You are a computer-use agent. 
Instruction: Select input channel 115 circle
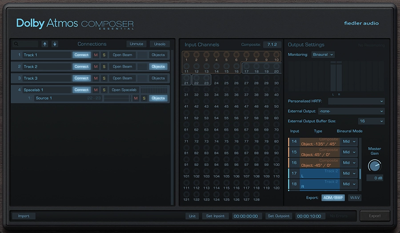pos(226,183)
